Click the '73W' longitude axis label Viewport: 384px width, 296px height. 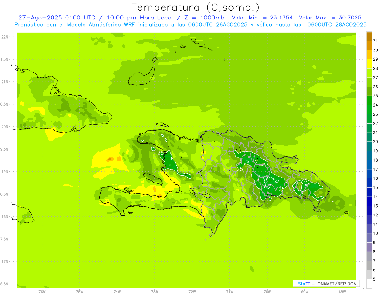[x=155, y=292]
